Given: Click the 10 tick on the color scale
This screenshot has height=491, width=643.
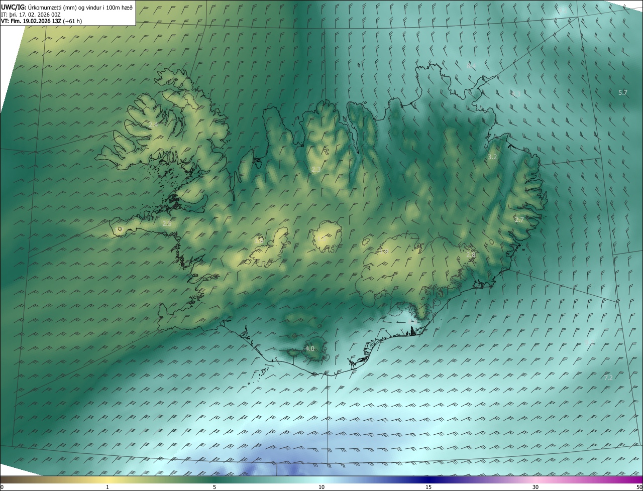Looking at the screenshot, I should click(x=321, y=487).
